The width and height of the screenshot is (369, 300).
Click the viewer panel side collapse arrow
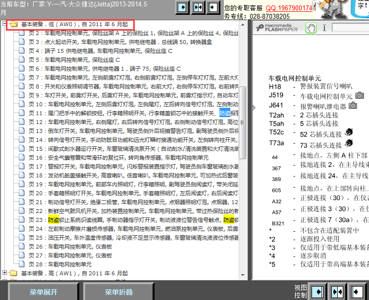tap(254, 108)
